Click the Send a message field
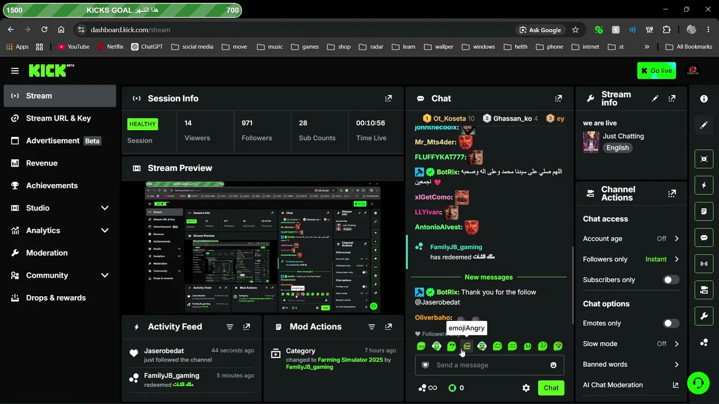Image resolution: width=719 pixels, height=404 pixels. click(489, 365)
